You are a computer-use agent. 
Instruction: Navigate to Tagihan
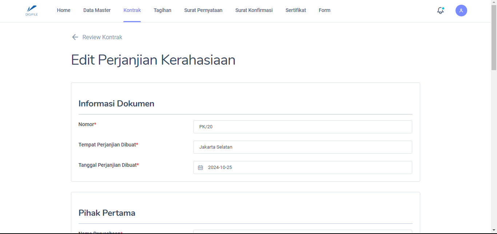162,10
